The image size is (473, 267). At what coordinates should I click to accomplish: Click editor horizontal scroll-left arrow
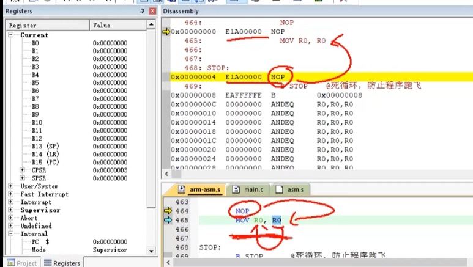[x=168, y=263]
